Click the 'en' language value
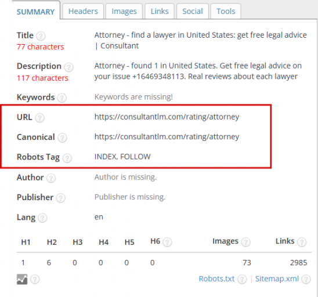Viewport: 318px width, 297px height. (x=99, y=217)
